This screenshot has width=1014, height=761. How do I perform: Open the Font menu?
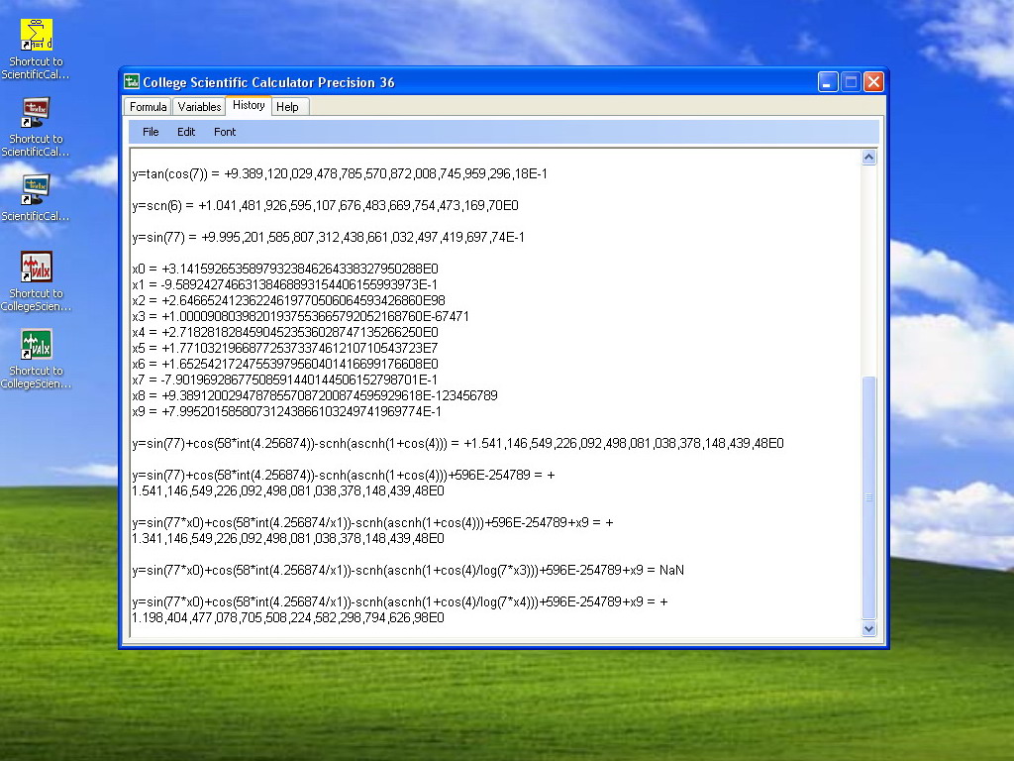click(225, 132)
